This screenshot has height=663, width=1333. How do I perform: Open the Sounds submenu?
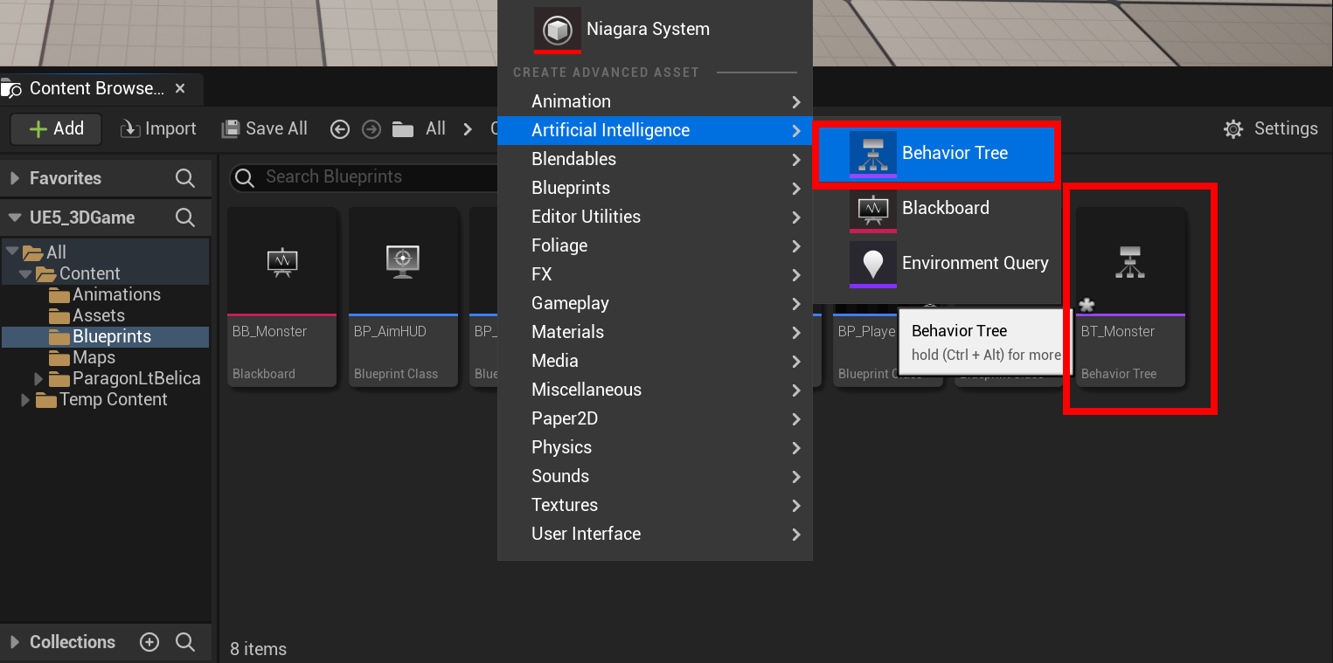[x=655, y=476]
